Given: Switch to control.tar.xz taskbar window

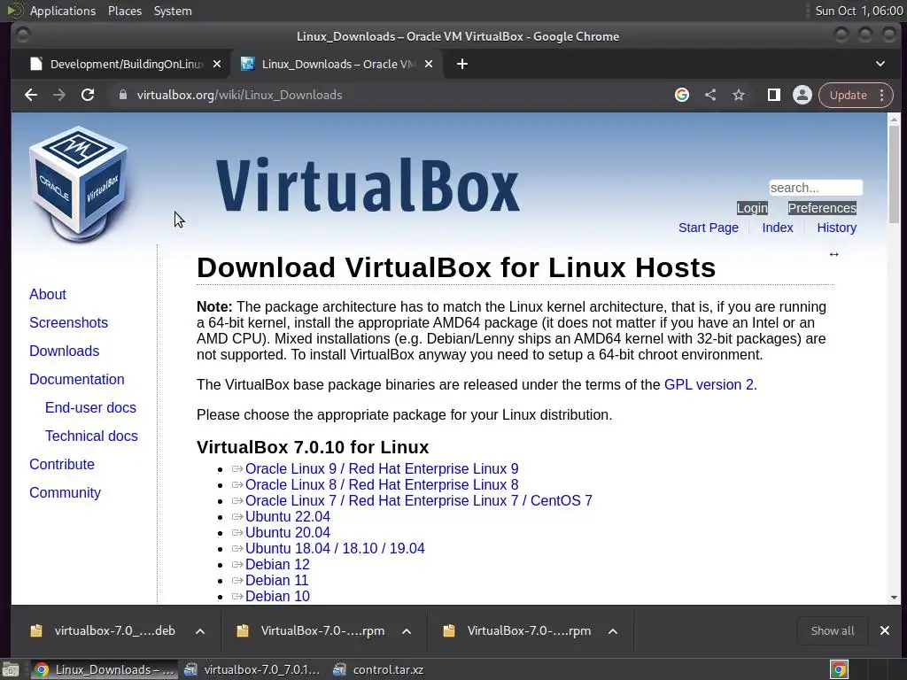Looking at the screenshot, I should coord(379,669).
